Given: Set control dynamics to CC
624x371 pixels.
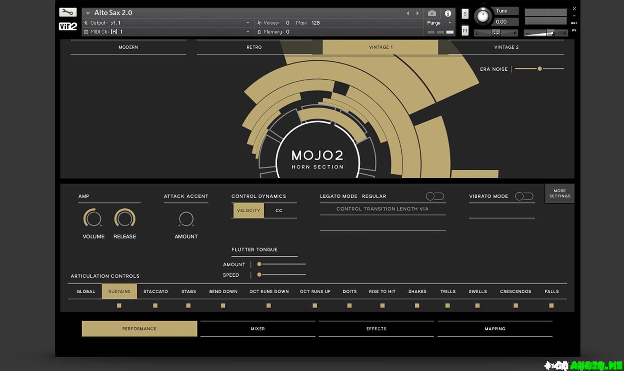Looking at the screenshot, I should 279,211.
